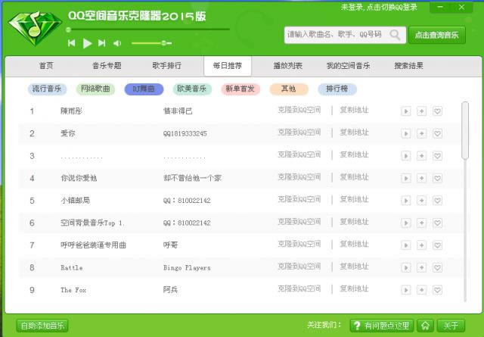Screen dimensions: 484x337
Task: Select the DJ舞曲 category
Action: [144, 89]
